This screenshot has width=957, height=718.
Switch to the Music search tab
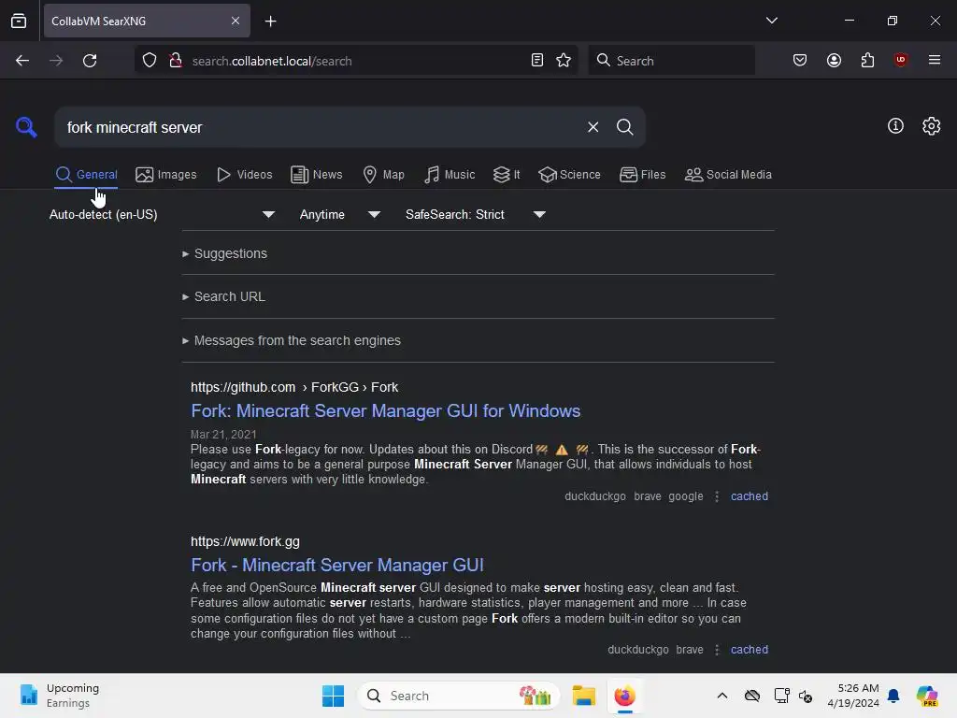point(450,175)
